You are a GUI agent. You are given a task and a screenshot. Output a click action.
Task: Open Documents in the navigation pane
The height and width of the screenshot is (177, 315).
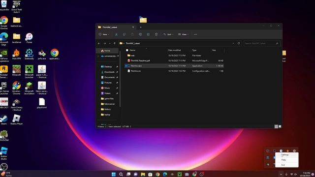pyautogui.click(x=108, y=77)
